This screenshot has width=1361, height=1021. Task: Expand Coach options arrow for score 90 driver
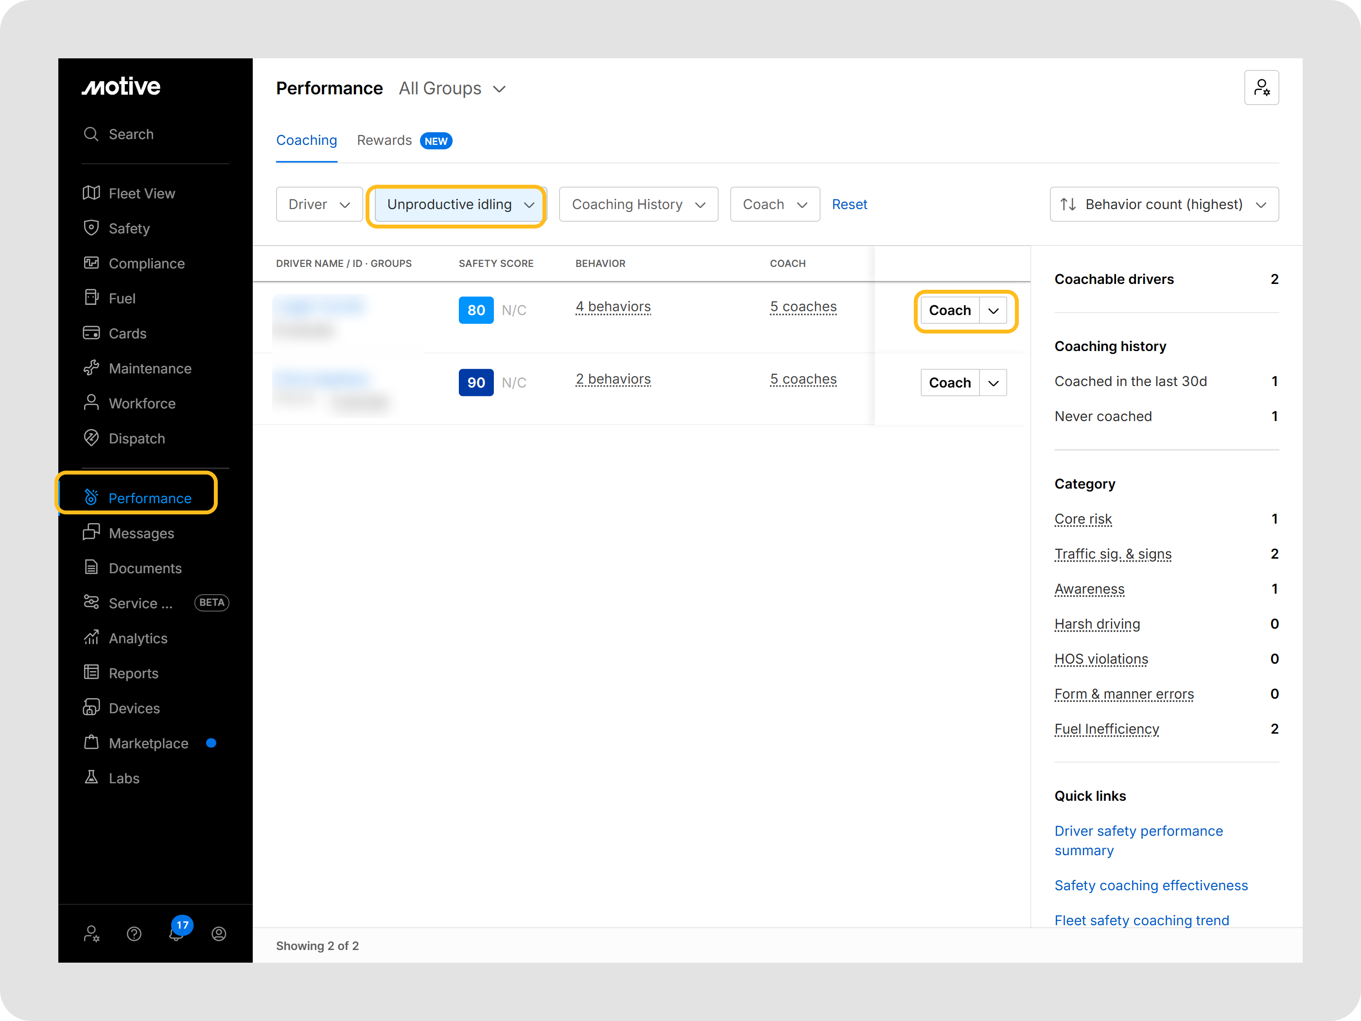pyautogui.click(x=993, y=383)
